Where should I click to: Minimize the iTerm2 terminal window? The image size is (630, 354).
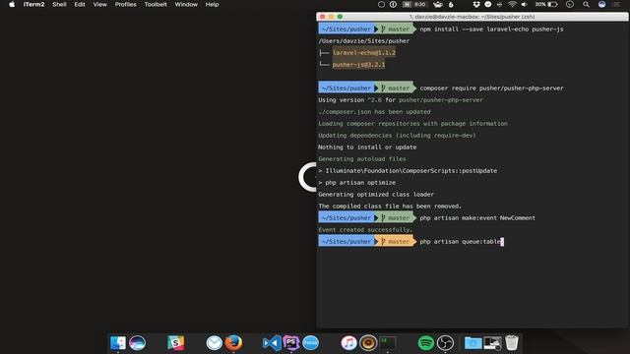coord(331,17)
